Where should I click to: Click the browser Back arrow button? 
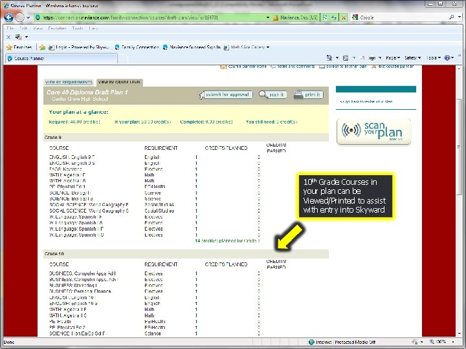8,17
